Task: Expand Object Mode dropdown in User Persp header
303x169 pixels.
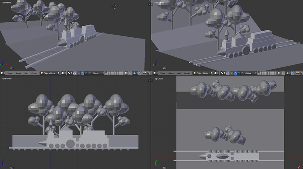Action: (x=50, y=73)
